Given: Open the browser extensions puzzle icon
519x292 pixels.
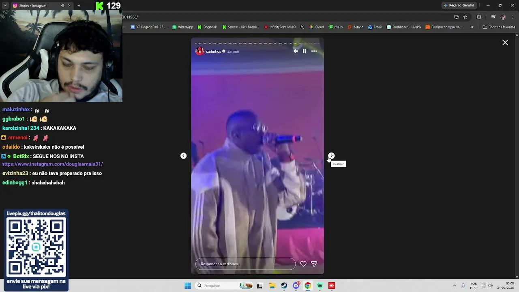Looking at the screenshot, I should [479, 17].
